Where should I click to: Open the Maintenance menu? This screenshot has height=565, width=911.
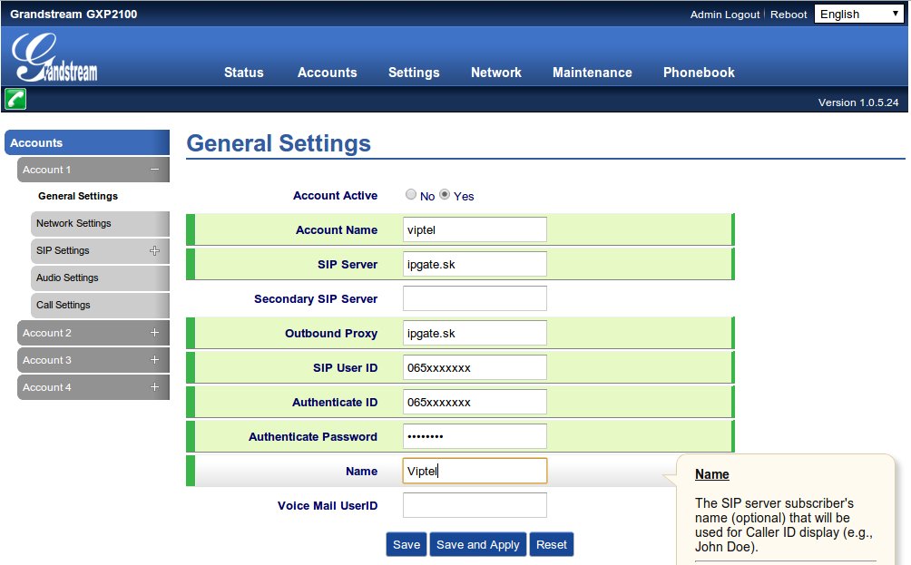tap(592, 73)
